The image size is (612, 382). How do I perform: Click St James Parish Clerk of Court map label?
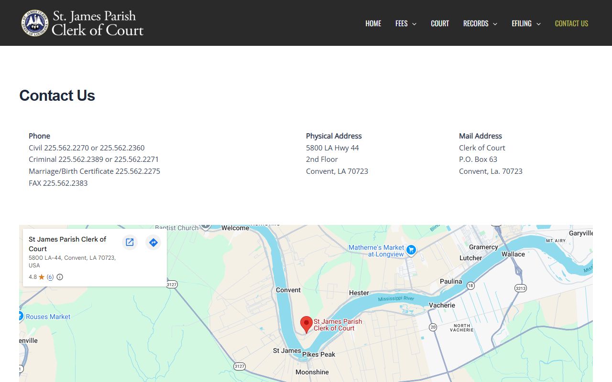(338, 325)
